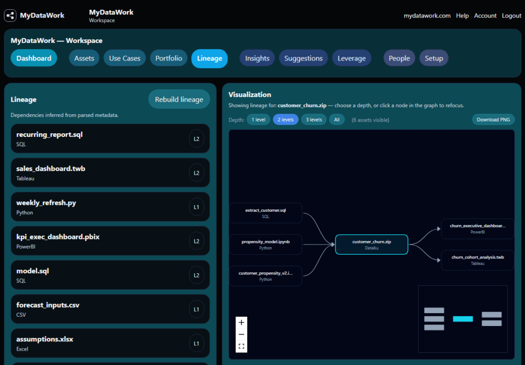Click the L2 badge on recurring_report.sql
Screen dimensions: 525x365
196,138
